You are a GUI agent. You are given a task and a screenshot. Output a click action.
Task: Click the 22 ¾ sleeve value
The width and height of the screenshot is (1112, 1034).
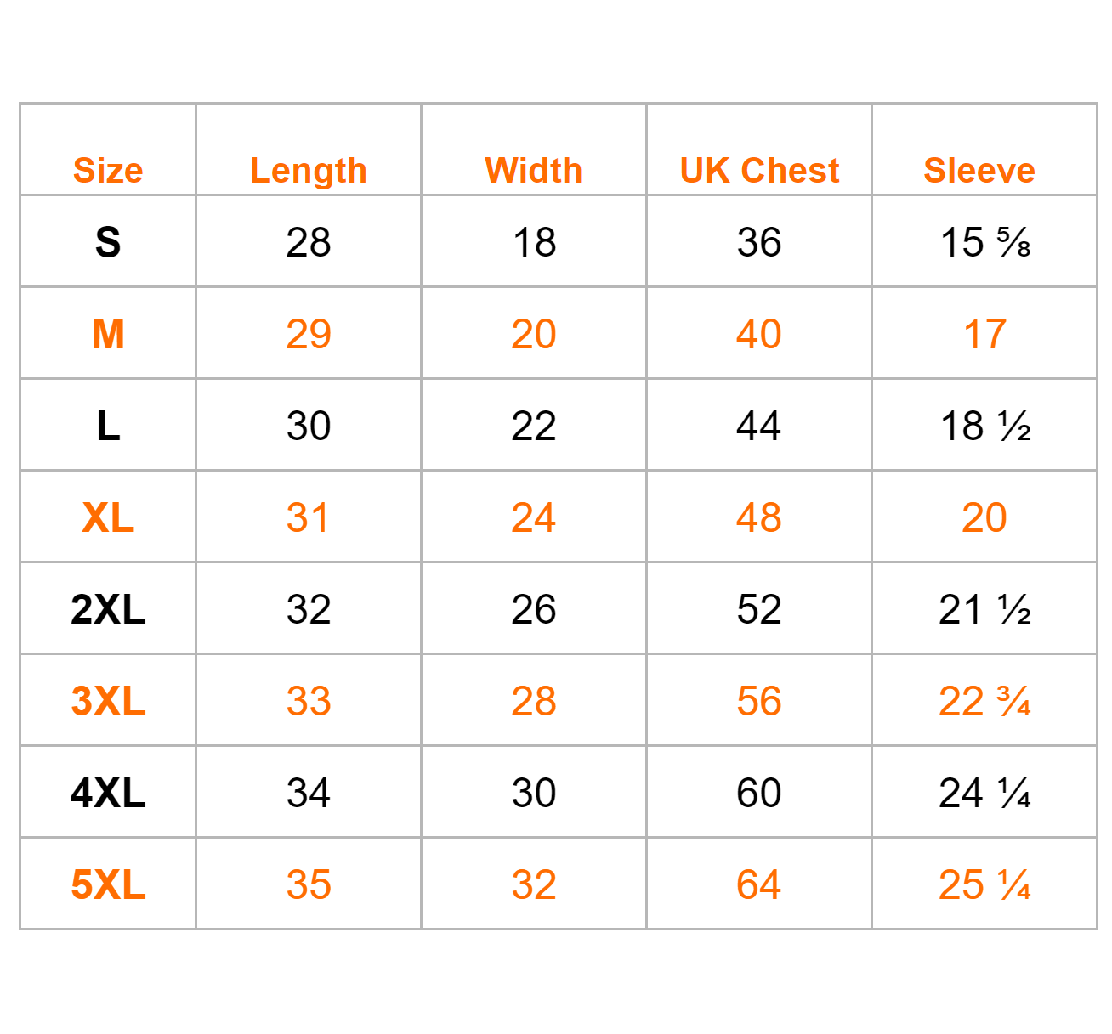coord(985,701)
